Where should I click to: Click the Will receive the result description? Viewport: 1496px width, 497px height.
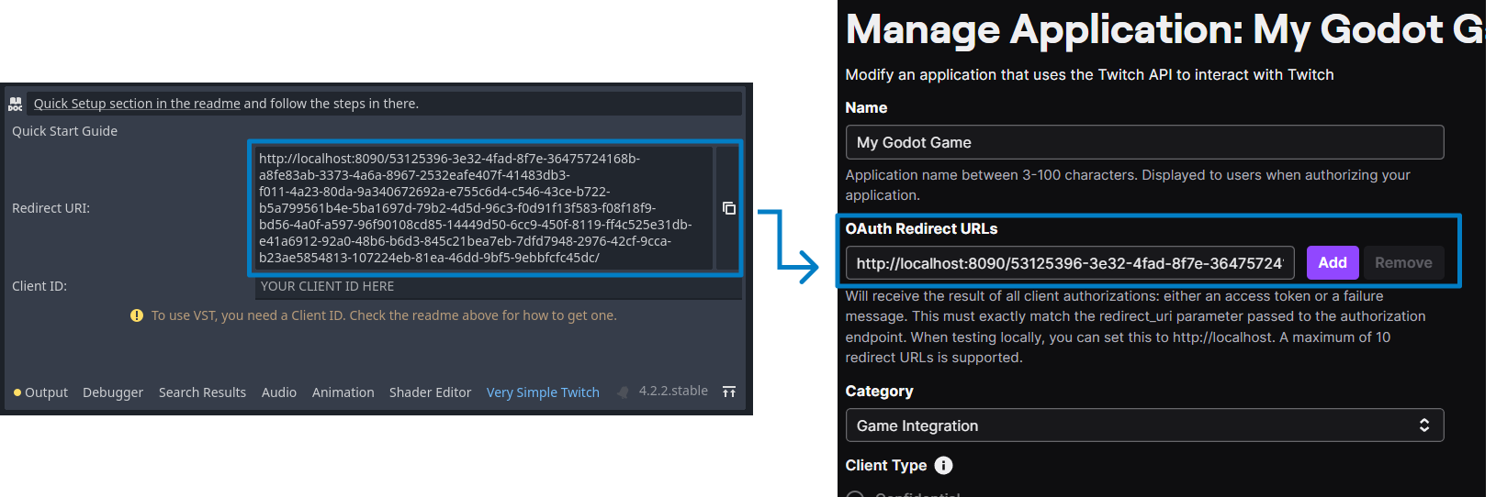(x=1135, y=326)
